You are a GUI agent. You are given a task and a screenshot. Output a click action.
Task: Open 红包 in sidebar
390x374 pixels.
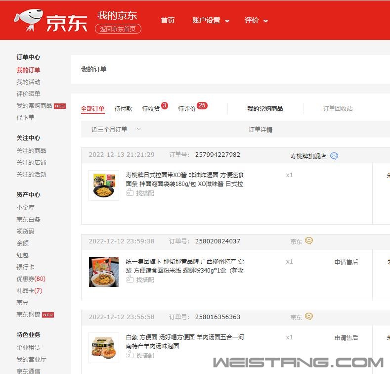tap(22, 255)
